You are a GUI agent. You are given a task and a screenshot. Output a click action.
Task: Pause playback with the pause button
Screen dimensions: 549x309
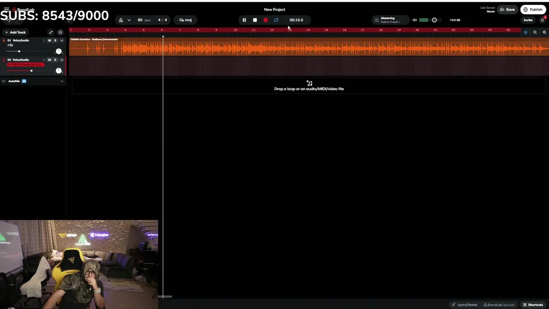click(x=244, y=20)
